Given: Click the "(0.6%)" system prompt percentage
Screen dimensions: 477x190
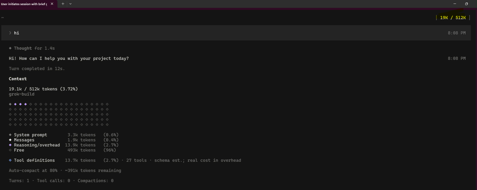Looking at the screenshot, I should (x=111, y=135).
